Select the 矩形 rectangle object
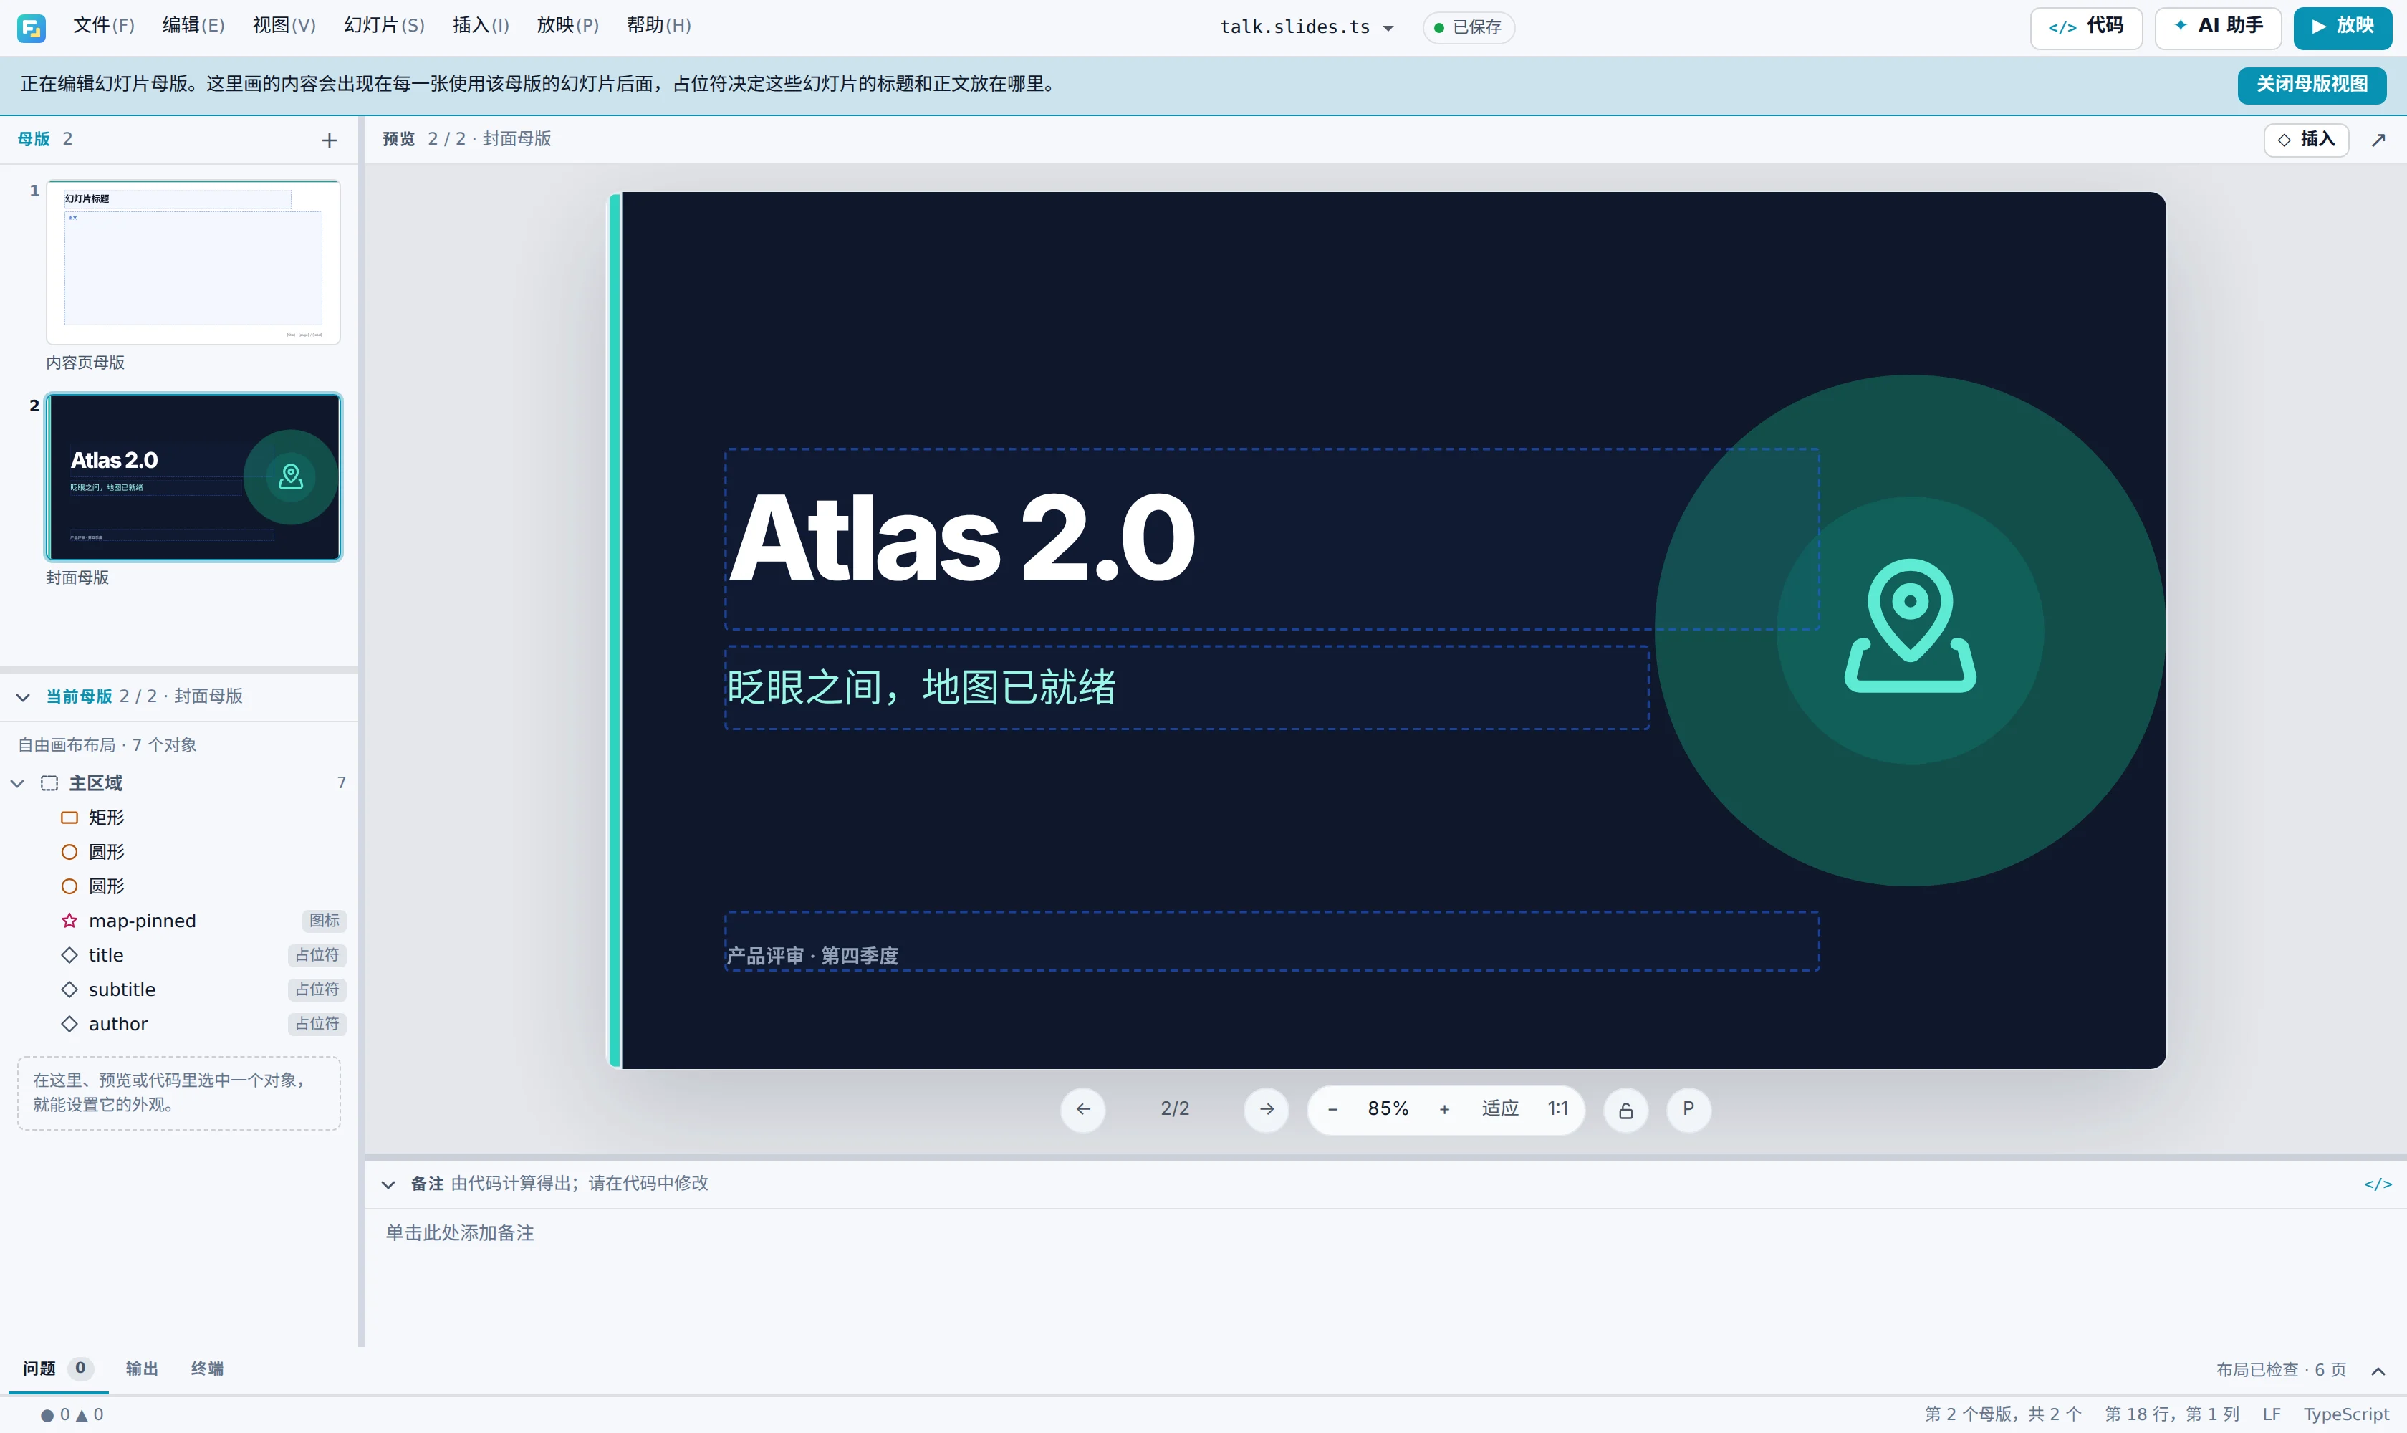This screenshot has height=1433, width=2407. tap(180, 818)
